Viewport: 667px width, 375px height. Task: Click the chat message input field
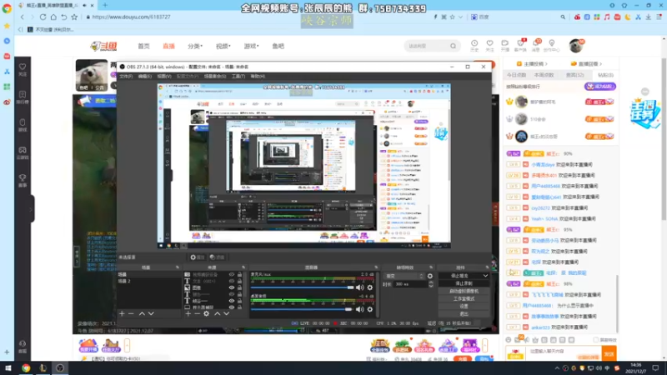564,352
